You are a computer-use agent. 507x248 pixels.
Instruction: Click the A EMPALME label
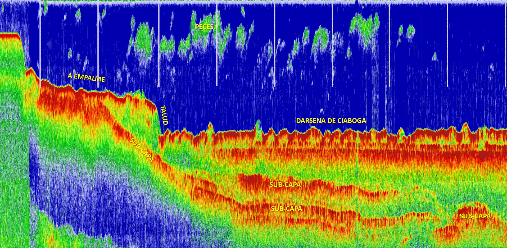point(86,77)
